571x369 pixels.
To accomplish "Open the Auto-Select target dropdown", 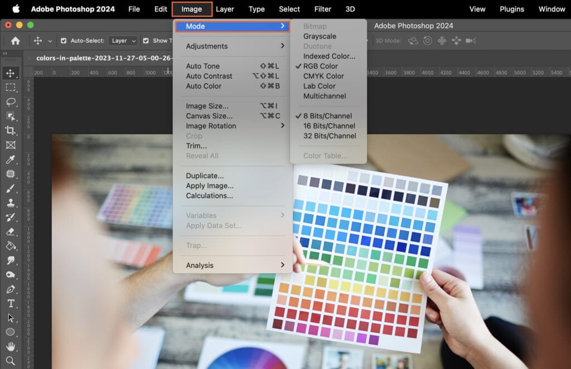I will click(x=123, y=40).
